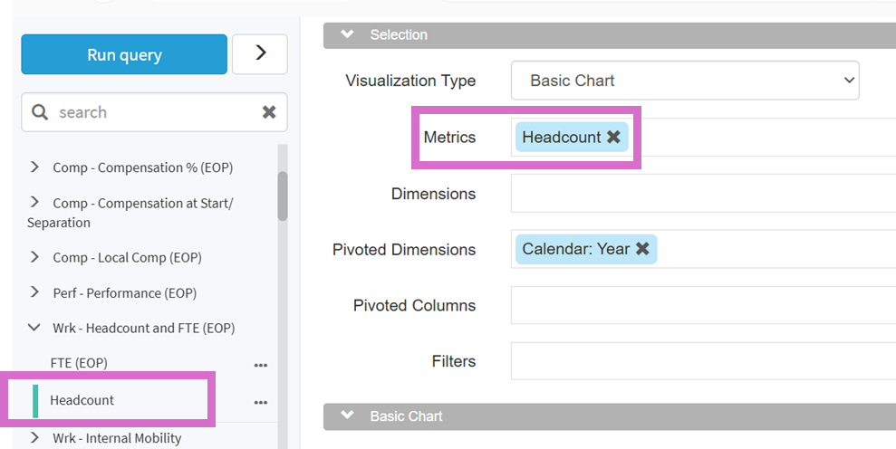Remove the Calendar: Year pivoted dimension
The height and width of the screenshot is (449, 896).
(642, 249)
